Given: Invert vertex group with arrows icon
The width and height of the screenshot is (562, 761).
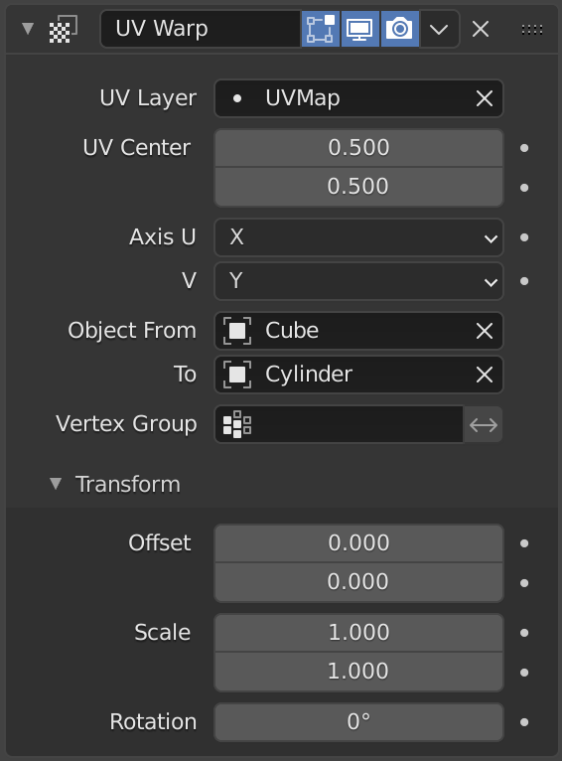Looking at the screenshot, I should point(484,424).
